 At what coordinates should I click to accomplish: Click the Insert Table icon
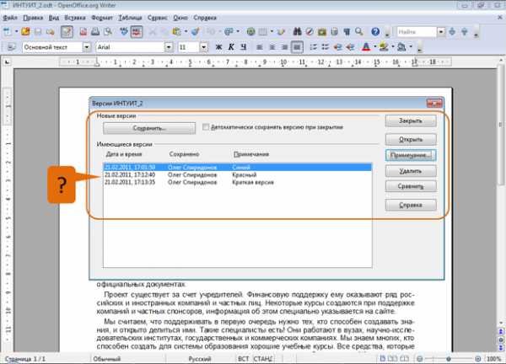pos(263,31)
